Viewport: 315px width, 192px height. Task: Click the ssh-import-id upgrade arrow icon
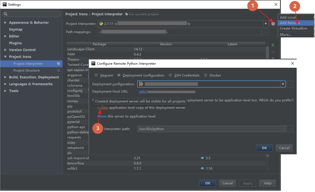202,158
